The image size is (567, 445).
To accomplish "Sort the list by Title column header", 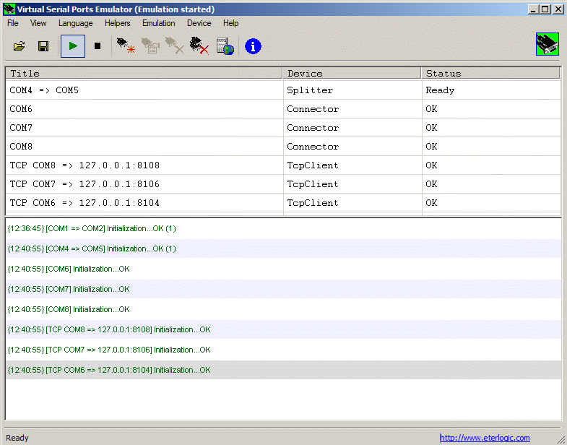I will (x=144, y=73).
